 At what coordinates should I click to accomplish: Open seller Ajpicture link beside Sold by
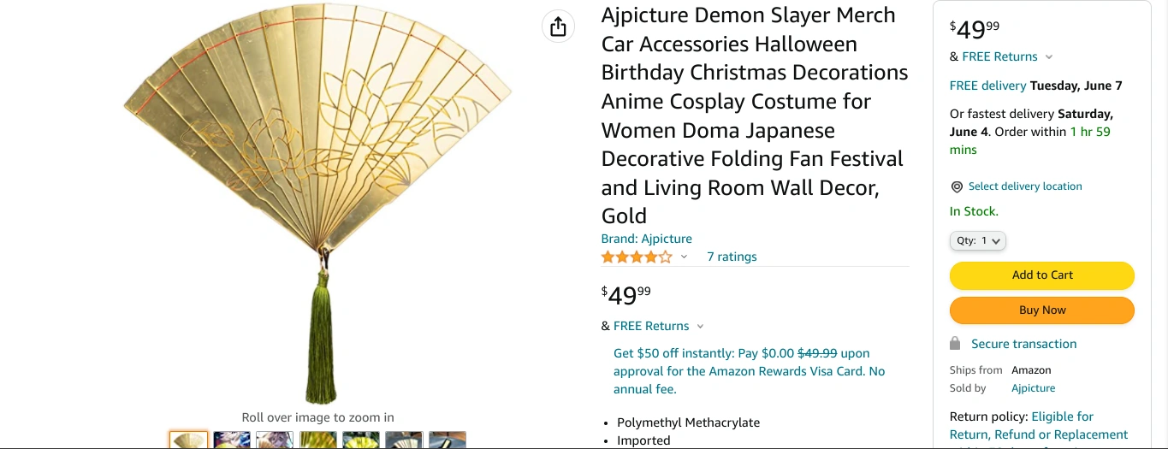pyautogui.click(x=1033, y=388)
